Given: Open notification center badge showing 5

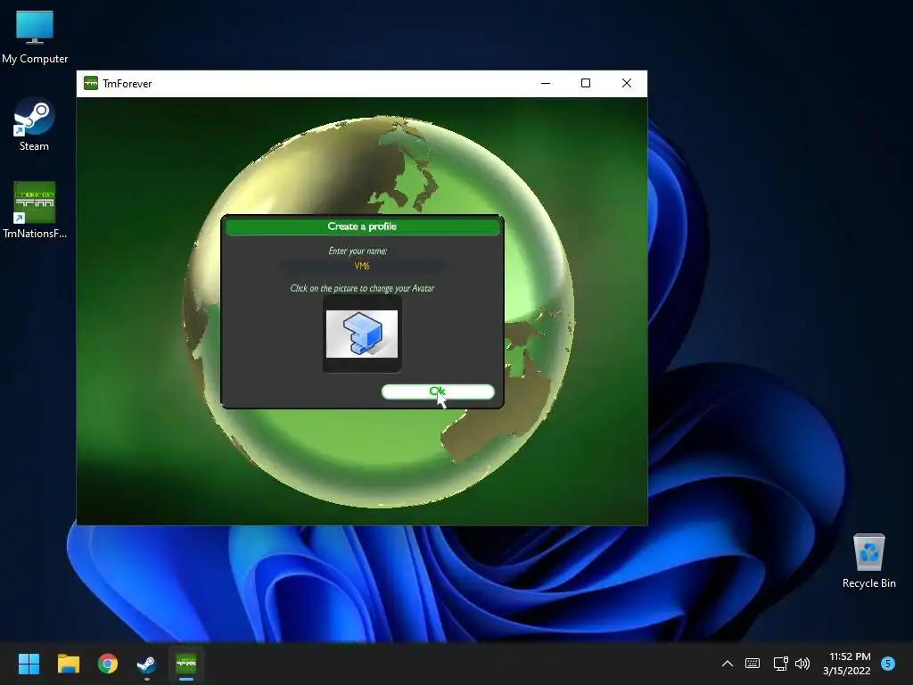Looking at the screenshot, I should 888,664.
